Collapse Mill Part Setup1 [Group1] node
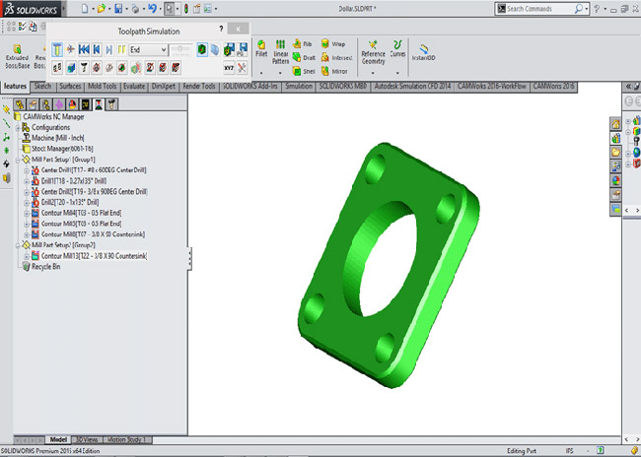This screenshot has height=457, width=641. (x=18, y=160)
